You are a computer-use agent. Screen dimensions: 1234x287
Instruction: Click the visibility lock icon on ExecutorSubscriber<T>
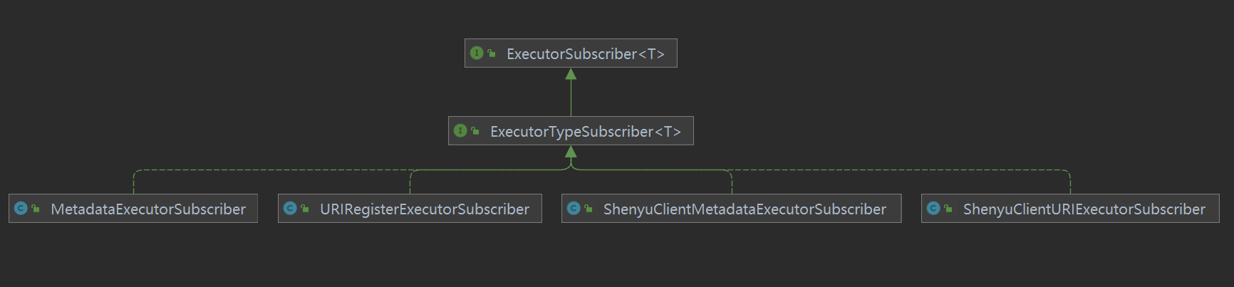pyautogui.click(x=492, y=53)
